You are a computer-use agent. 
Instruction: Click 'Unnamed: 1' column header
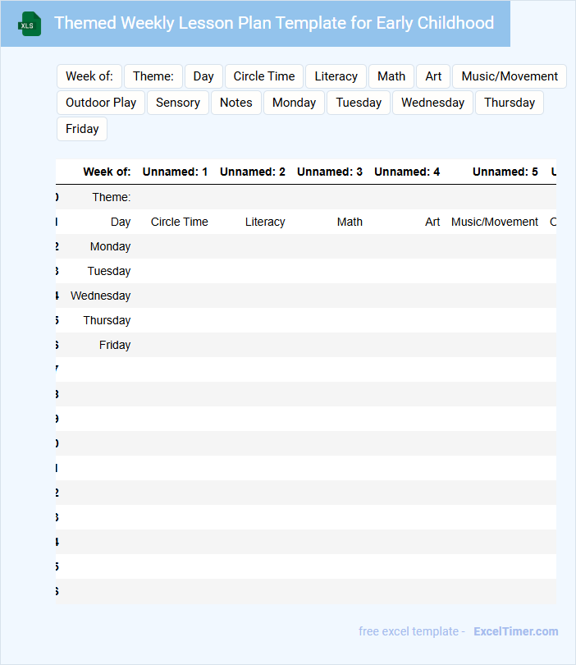(x=175, y=172)
